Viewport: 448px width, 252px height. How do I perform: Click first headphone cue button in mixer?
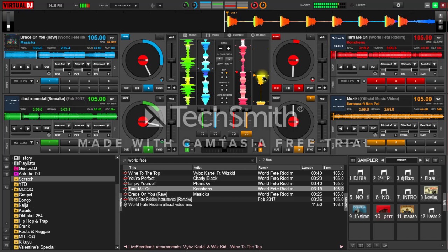tap(202, 134)
